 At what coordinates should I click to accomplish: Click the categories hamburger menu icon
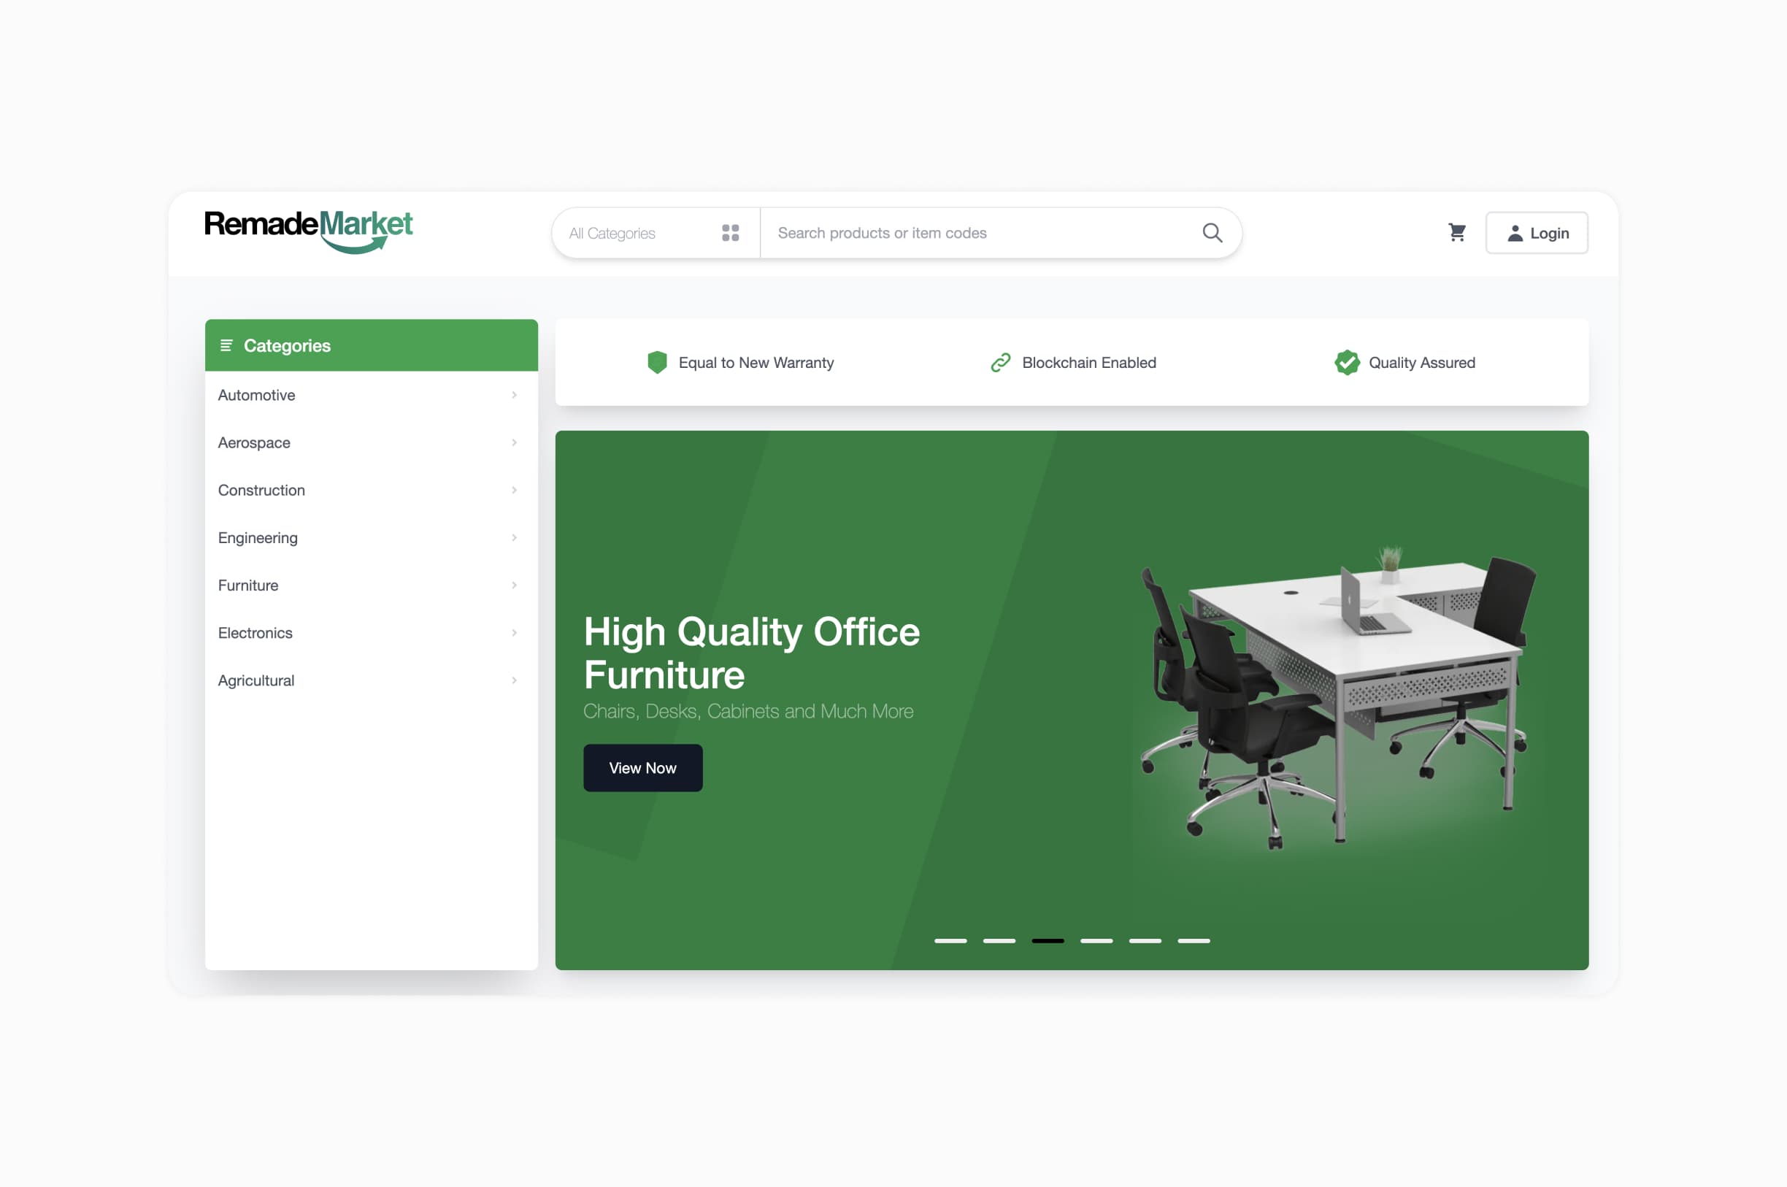(226, 345)
